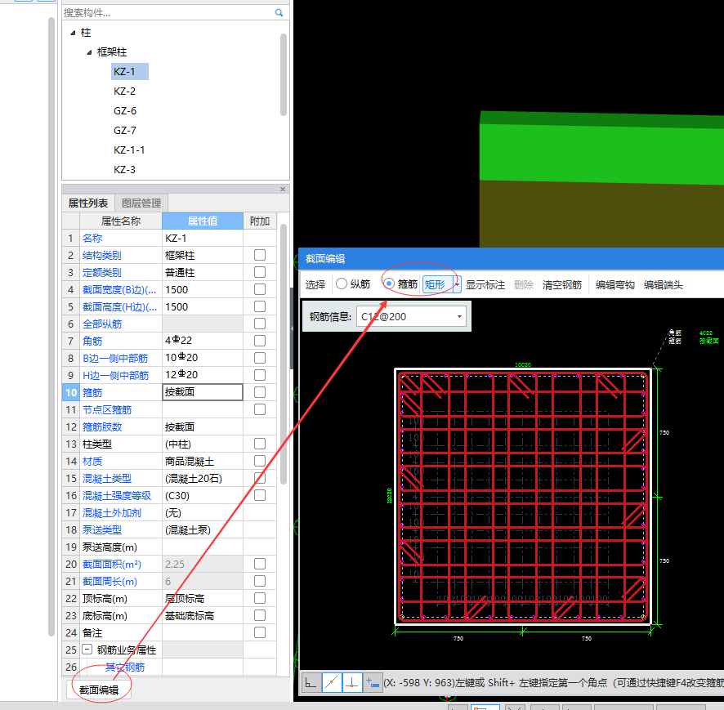
Task: Select the 纵筋 radio button
Action: point(342,284)
